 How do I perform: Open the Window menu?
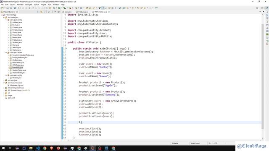click(56, 5)
